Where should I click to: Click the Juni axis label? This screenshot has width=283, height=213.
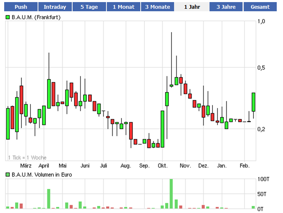(x=85, y=165)
